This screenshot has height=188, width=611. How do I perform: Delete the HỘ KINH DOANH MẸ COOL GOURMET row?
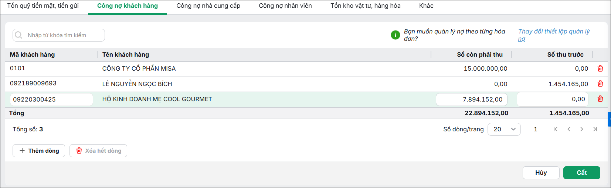(x=600, y=99)
